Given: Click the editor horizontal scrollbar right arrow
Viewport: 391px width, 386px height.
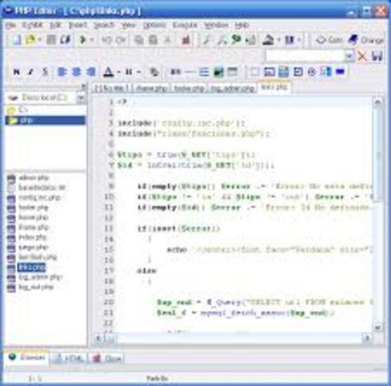Looking at the screenshot, I should pos(367,339).
